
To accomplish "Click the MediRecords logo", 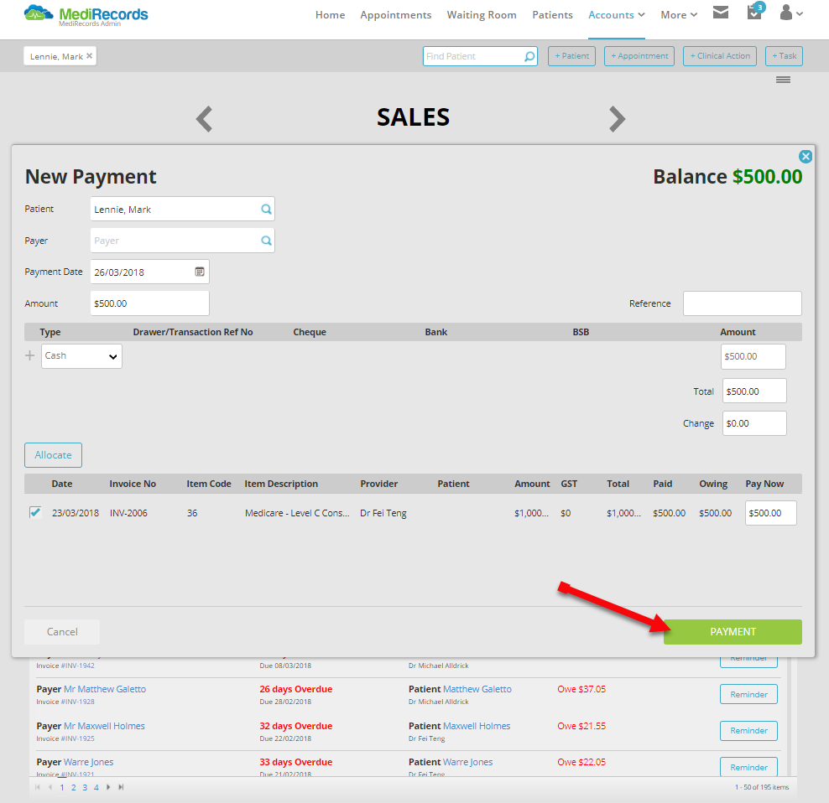I will click(x=86, y=15).
